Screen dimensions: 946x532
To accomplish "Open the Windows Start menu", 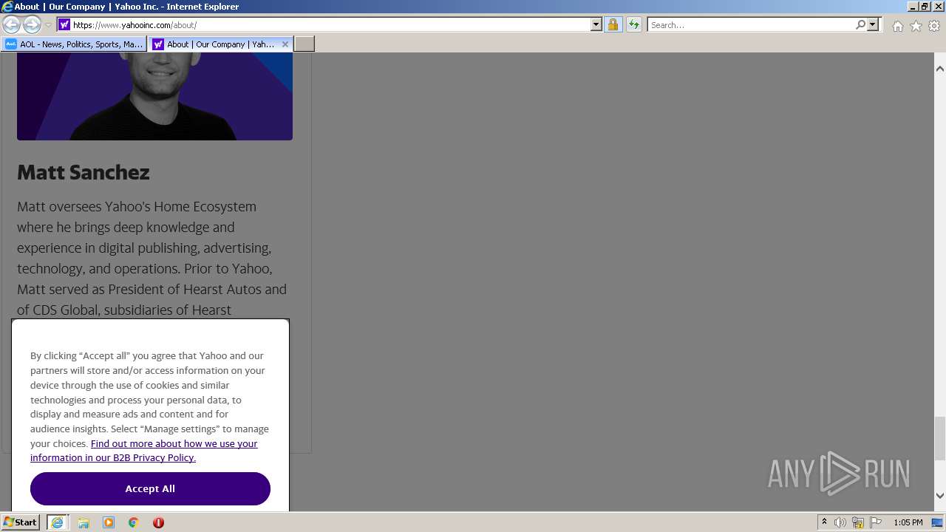I will [x=20, y=522].
